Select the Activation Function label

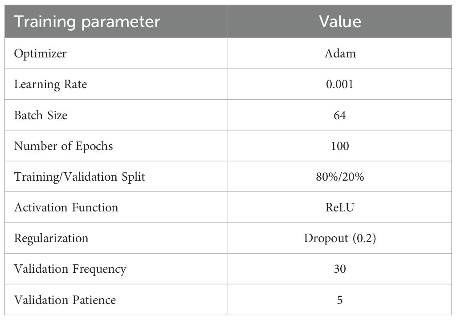click(66, 207)
